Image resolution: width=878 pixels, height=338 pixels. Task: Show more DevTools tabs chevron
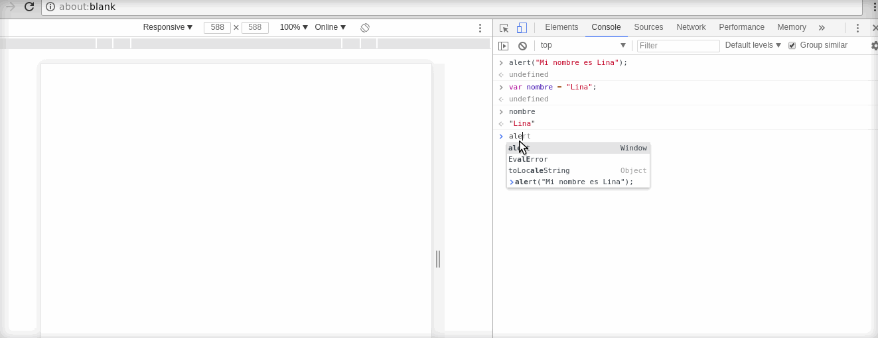[x=822, y=28]
